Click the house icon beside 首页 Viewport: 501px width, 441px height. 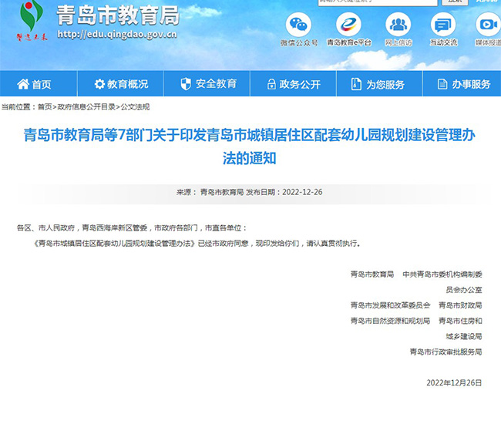click(x=23, y=84)
